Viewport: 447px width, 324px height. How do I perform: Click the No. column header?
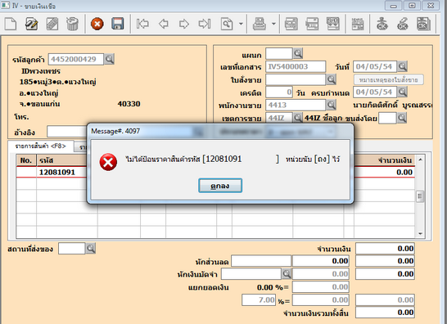point(26,160)
